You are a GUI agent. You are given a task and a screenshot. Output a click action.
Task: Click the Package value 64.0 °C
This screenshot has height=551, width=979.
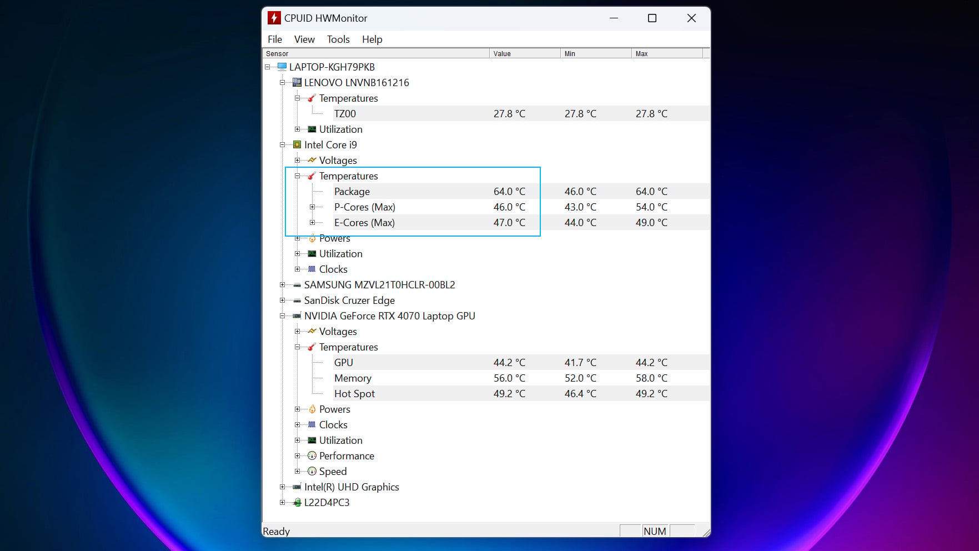pos(509,191)
